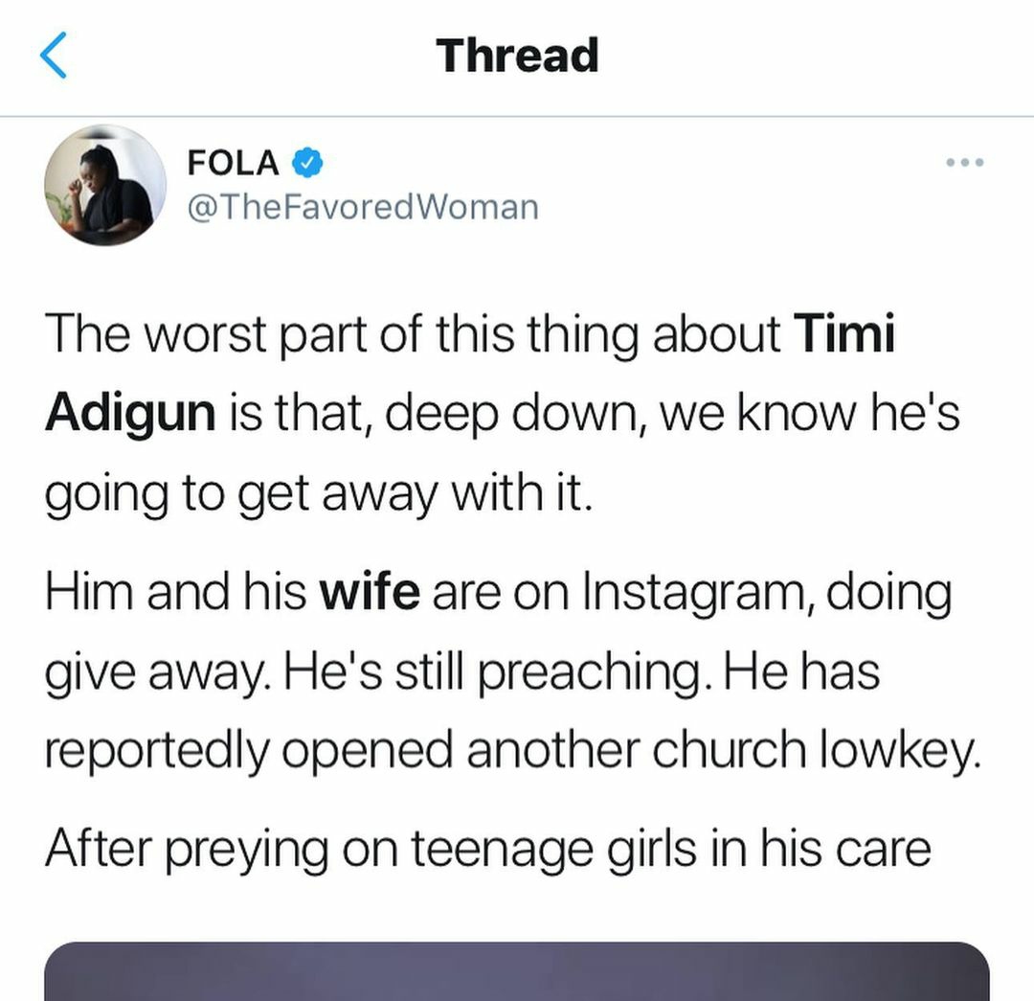The height and width of the screenshot is (1001, 1034).
Task: Open the three-dot more options menu
Action: pyautogui.click(x=964, y=163)
